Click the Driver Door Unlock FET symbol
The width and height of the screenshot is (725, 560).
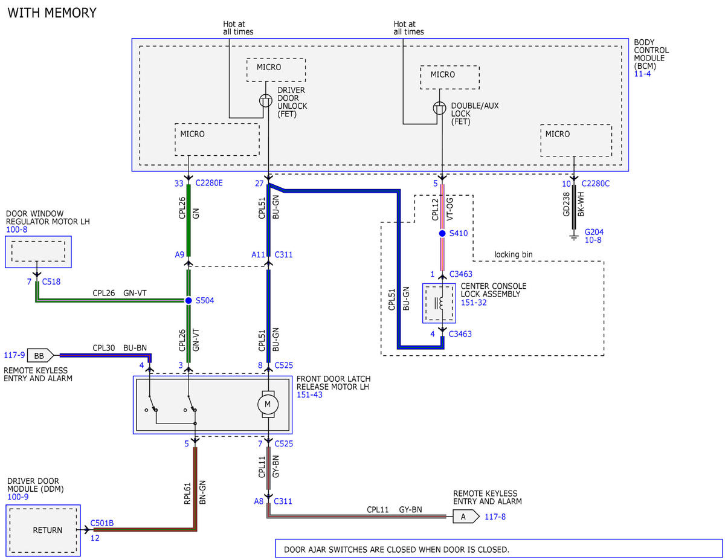(265, 101)
